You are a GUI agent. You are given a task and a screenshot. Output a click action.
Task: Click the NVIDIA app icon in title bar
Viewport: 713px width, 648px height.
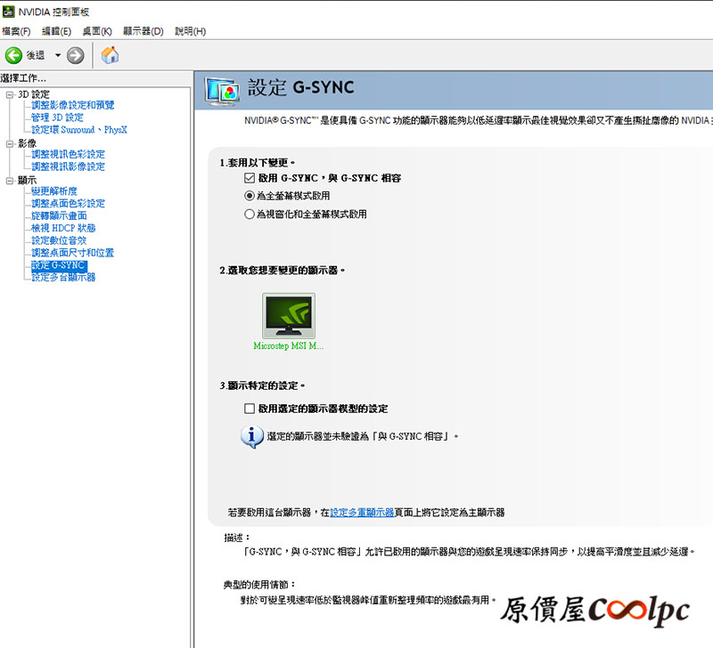tap(8, 12)
